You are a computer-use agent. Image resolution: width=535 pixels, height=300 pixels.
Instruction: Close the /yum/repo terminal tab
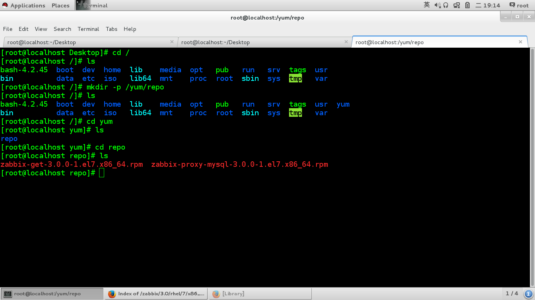point(521,42)
